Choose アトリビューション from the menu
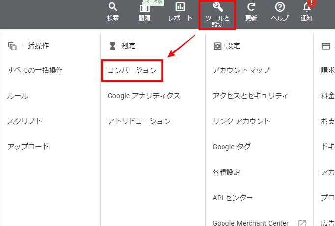 pyautogui.click(x=139, y=121)
